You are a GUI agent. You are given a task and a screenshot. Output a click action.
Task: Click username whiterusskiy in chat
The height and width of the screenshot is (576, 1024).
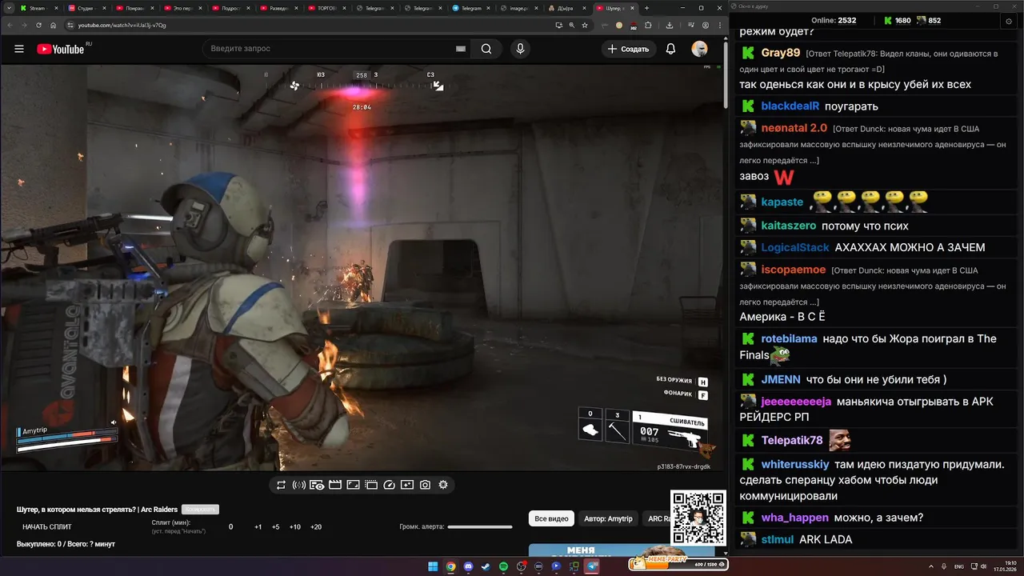point(795,464)
